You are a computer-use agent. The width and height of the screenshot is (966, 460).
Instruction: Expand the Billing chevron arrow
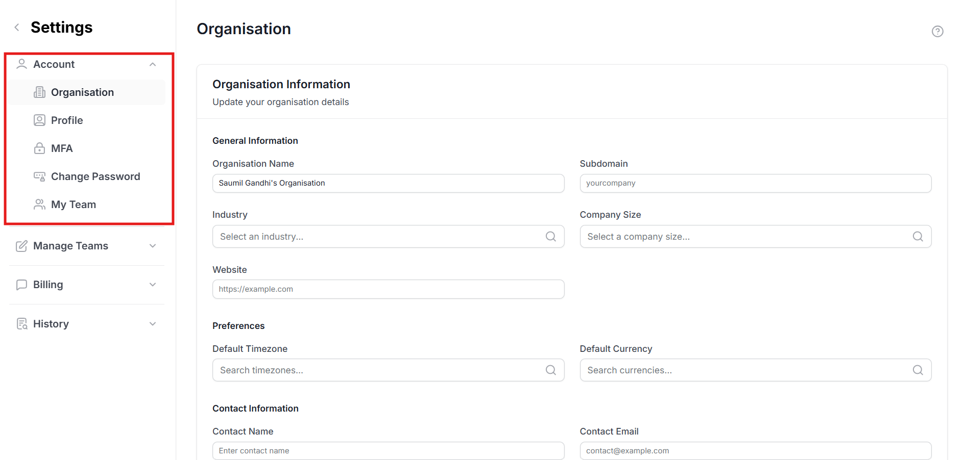coord(153,285)
